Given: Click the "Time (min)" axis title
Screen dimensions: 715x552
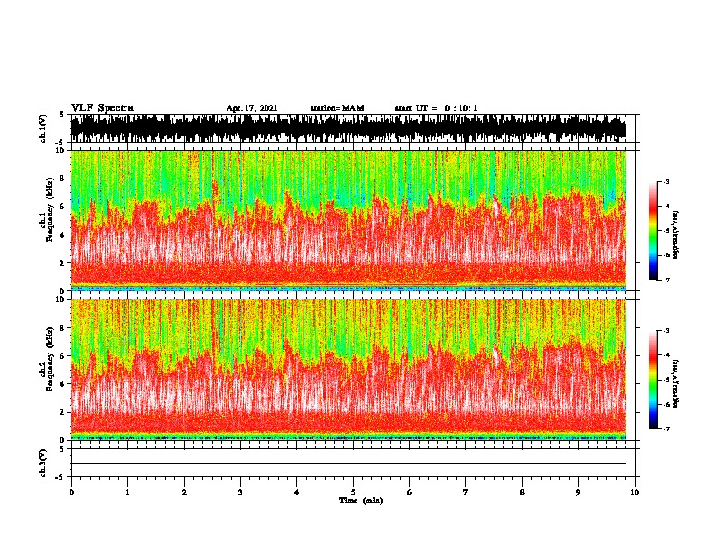Looking at the screenshot, I should pos(361,501).
